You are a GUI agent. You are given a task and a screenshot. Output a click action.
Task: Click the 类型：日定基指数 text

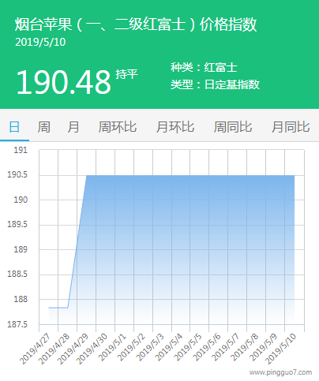coord(215,84)
